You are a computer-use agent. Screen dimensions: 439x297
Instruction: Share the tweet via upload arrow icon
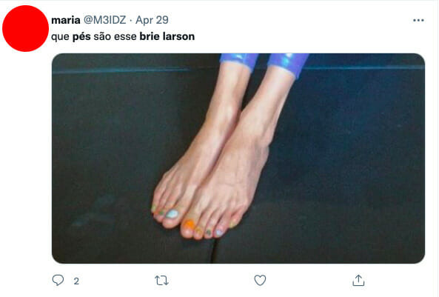click(x=358, y=280)
